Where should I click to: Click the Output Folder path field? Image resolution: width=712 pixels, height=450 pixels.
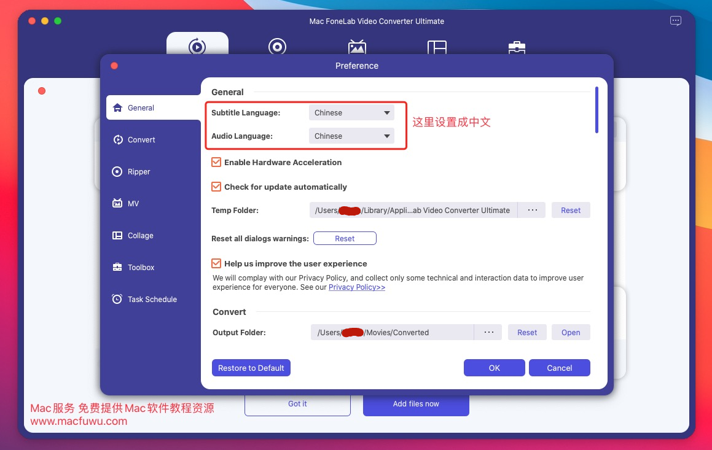point(393,332)
